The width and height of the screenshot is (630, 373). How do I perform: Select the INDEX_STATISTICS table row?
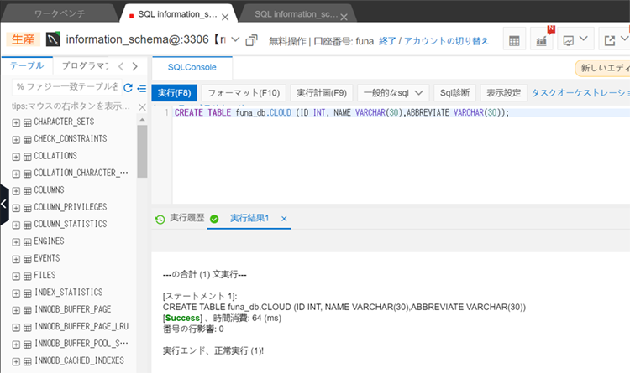click(x=68, y=293)
